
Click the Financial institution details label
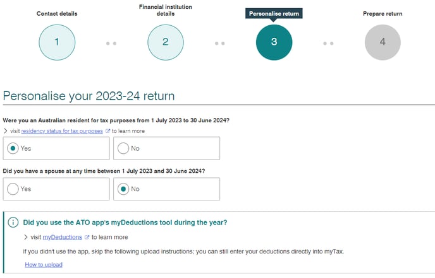click(x=166, y=10)
